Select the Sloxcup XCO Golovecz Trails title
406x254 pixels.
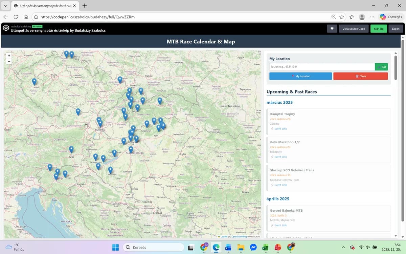pyautogui.click(x=292, y=170)
